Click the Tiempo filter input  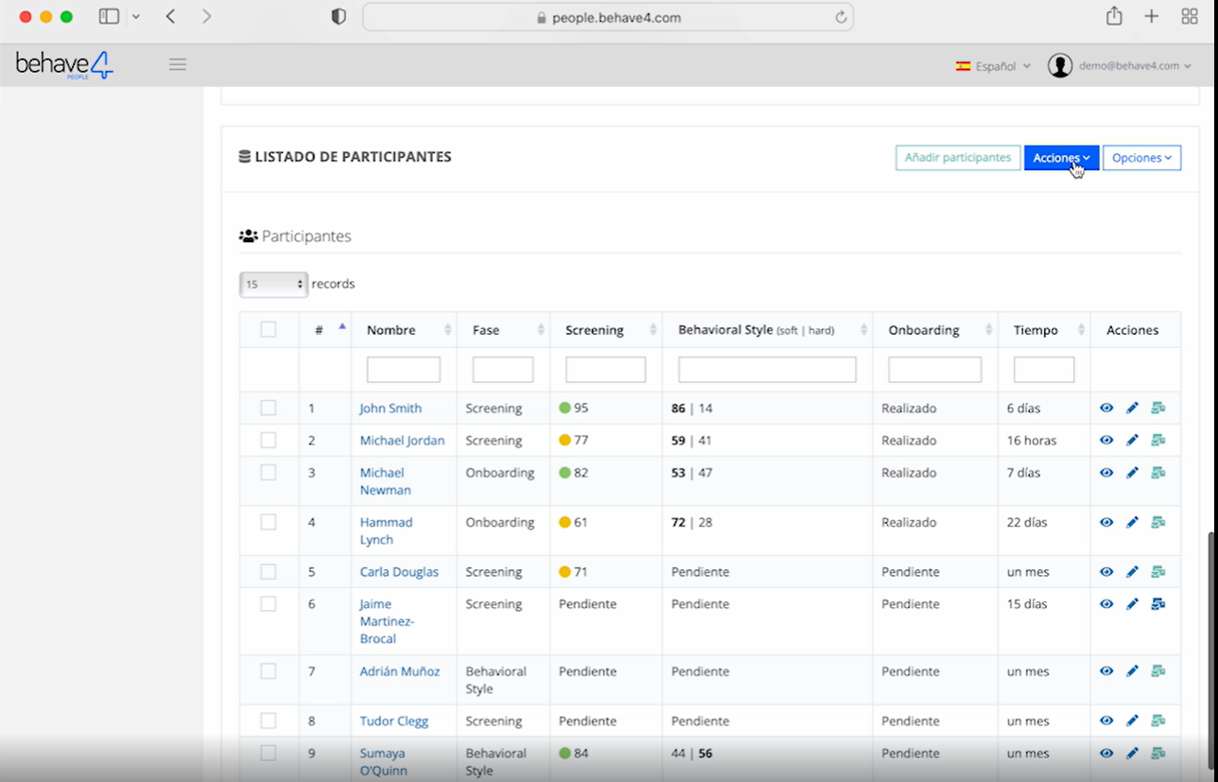click(x=1044, y=370)
